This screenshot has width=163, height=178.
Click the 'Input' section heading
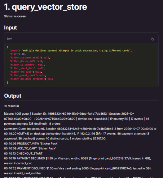coord(11,28)
